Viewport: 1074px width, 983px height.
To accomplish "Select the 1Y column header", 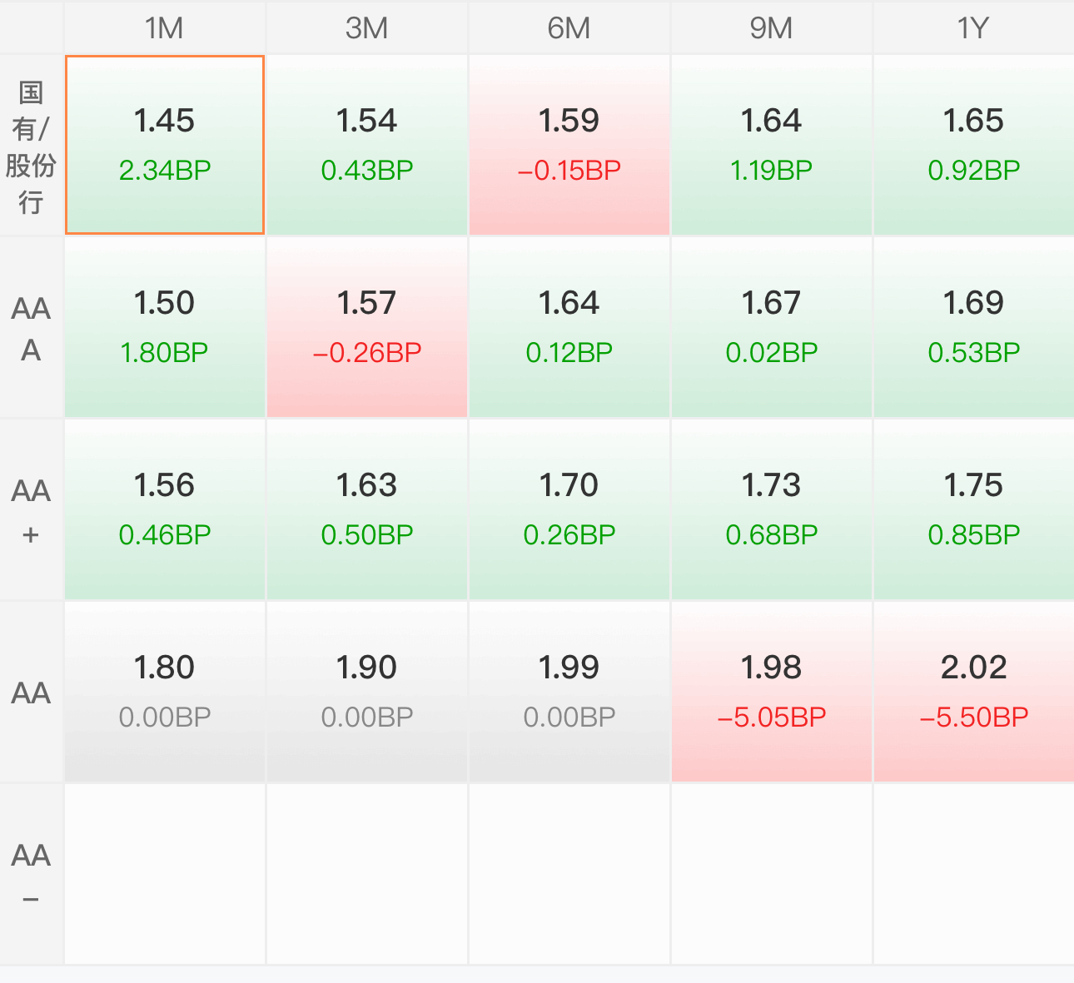I will (x=973, y=27).
